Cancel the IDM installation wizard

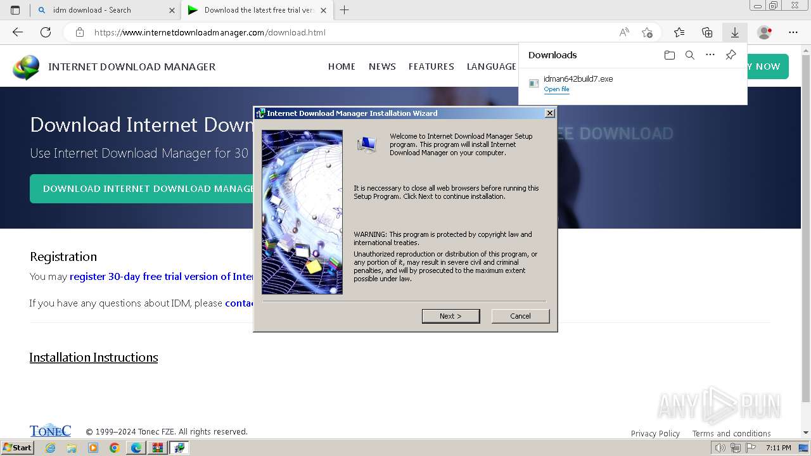click(520, 316)
